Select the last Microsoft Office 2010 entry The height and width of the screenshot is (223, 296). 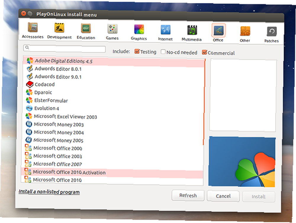112,180
